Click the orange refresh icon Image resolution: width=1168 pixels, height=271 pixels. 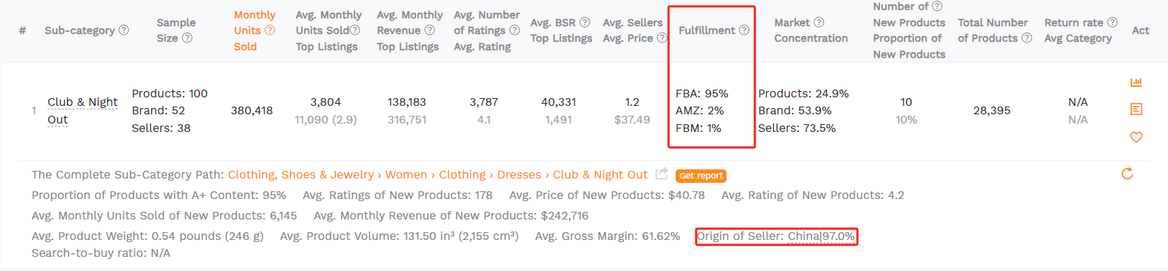tap(1128, 174)
